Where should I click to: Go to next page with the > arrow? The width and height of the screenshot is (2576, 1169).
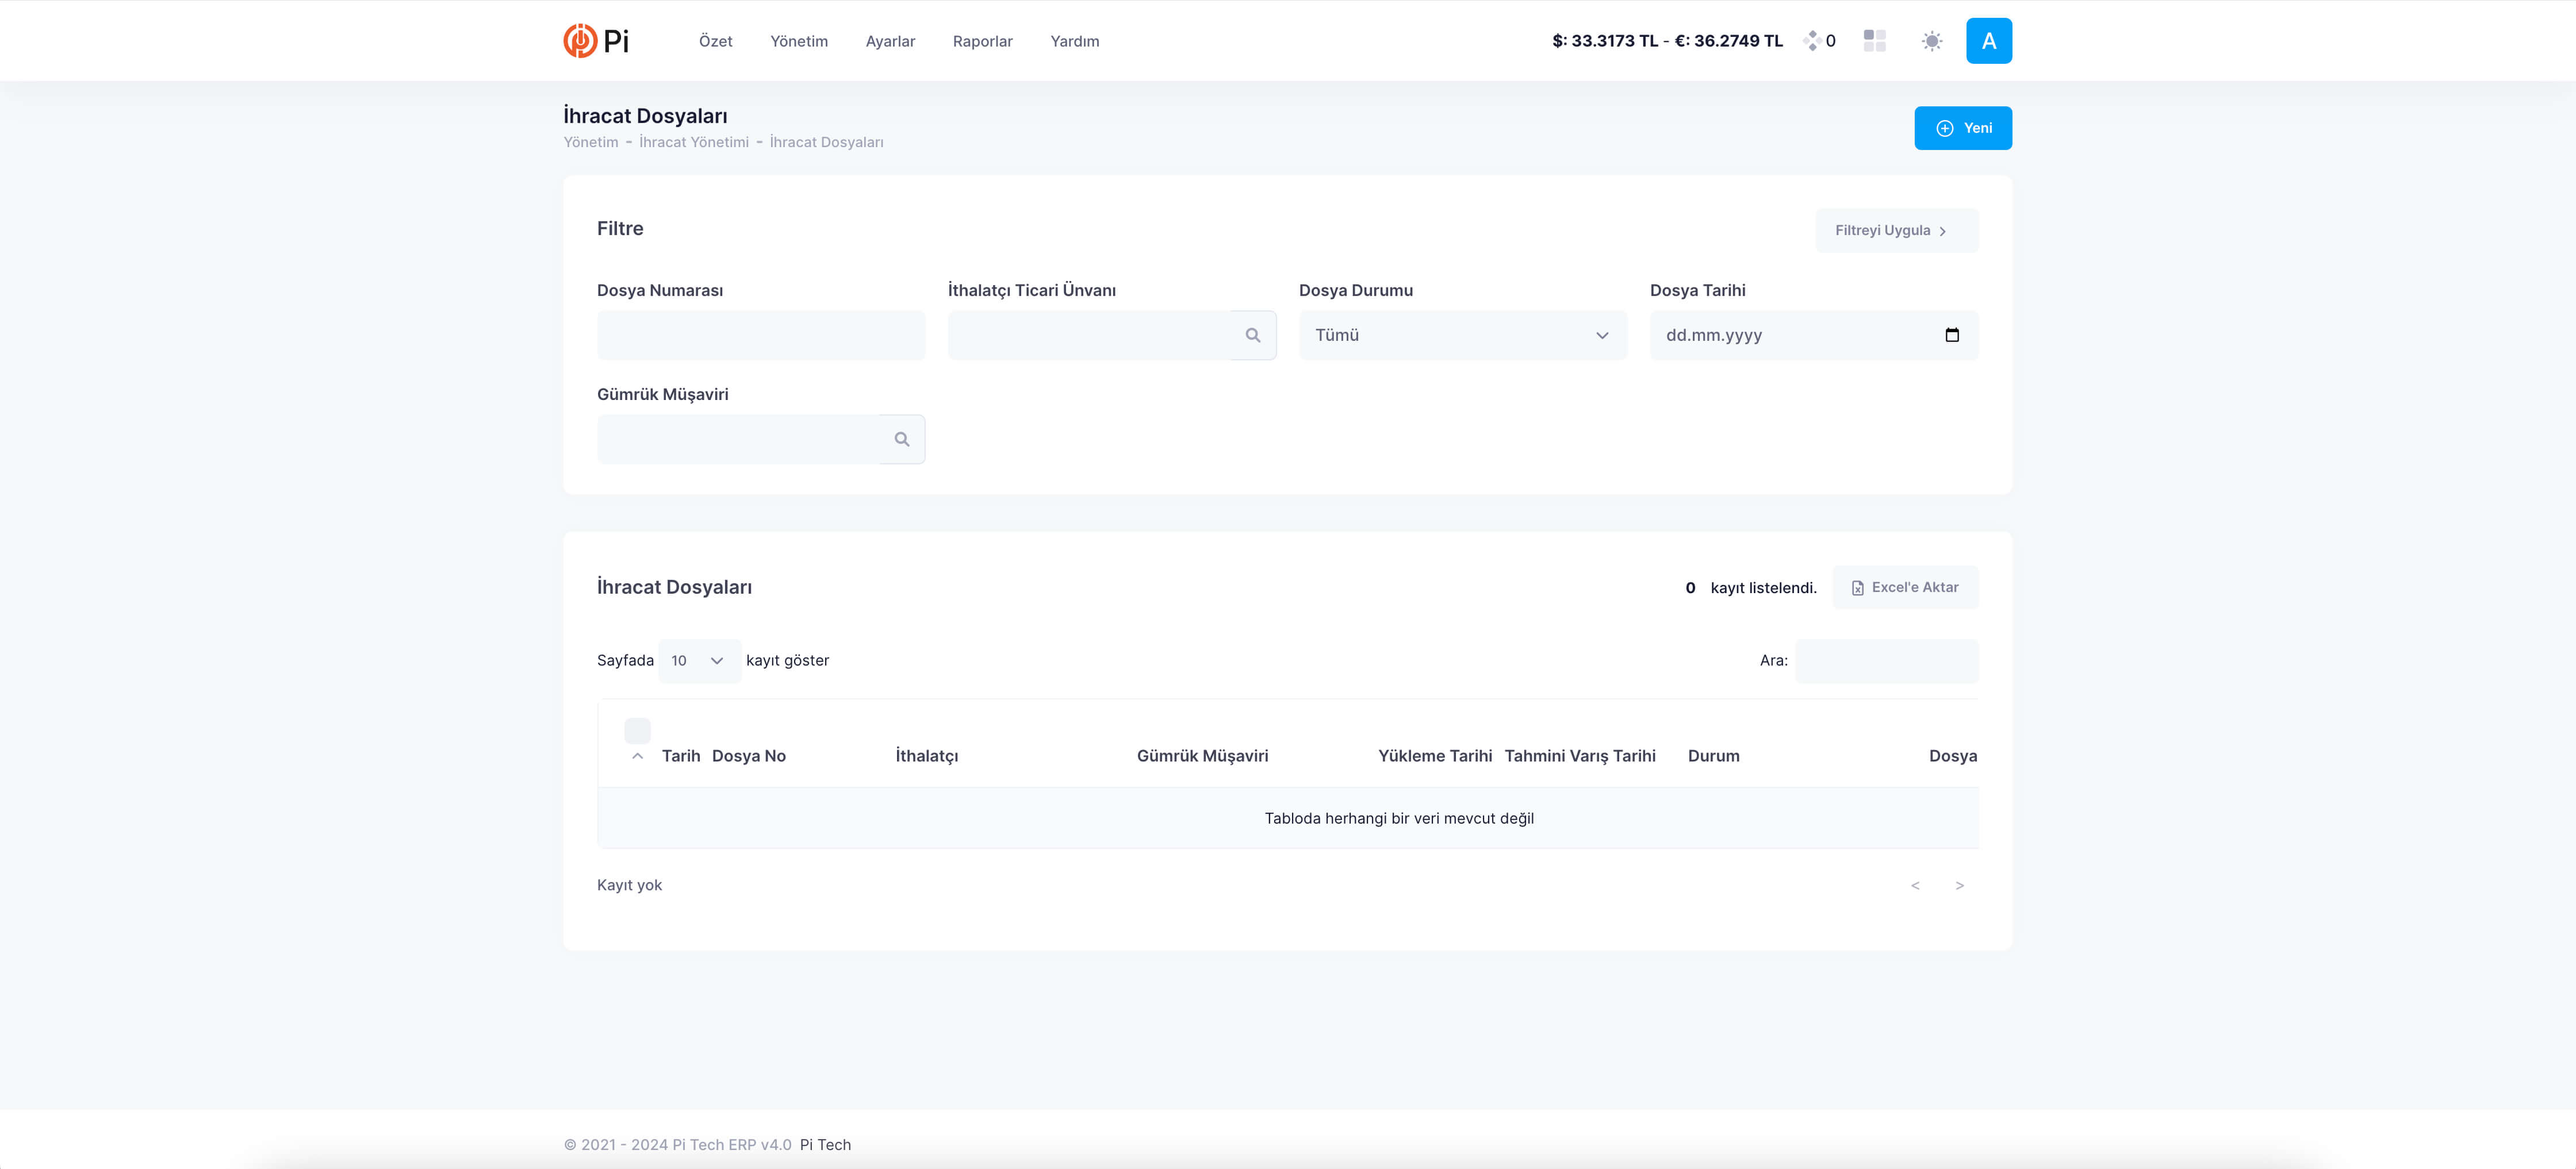coord(1959,885)
